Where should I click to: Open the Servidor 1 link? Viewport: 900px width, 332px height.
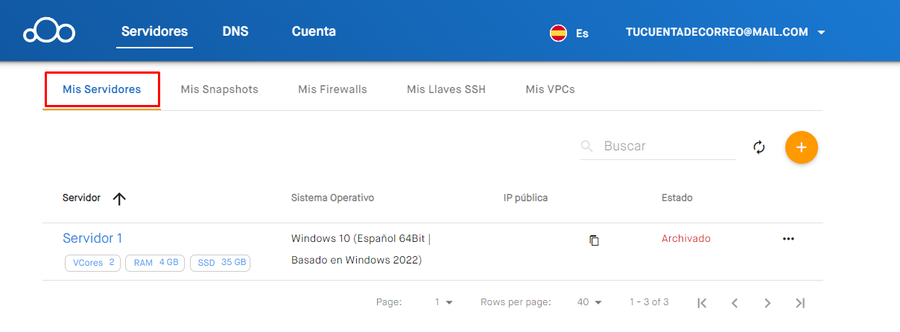pos(92,238)
